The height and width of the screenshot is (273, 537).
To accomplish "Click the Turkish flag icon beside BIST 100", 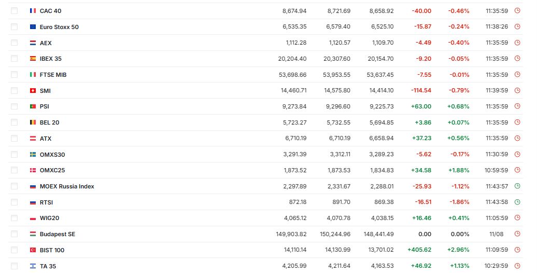I will 33,250.
